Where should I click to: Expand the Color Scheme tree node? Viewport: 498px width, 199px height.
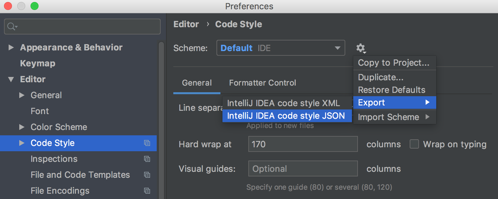(22, 127)
